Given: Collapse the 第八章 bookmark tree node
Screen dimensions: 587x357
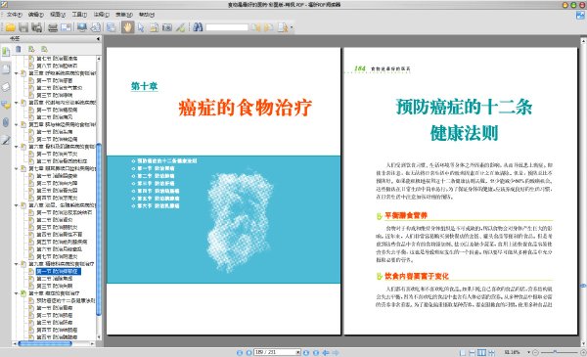Looking at the screenshot, I should tap(16, 205).
